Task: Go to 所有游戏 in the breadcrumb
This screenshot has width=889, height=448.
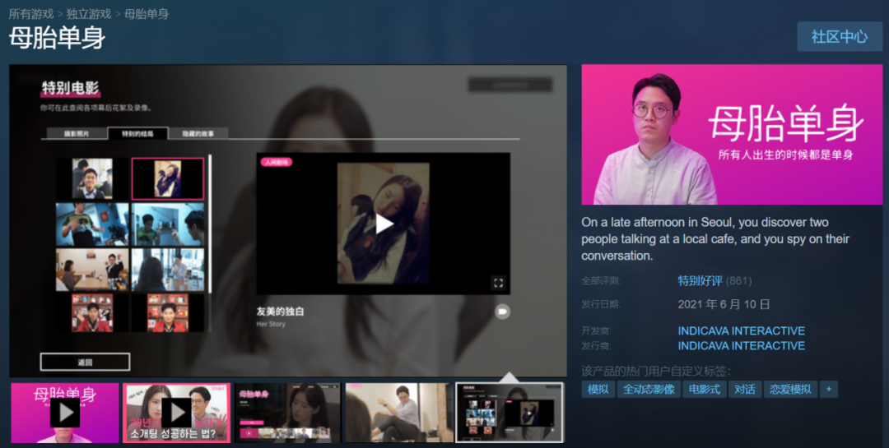Action: tap(31, 14)
